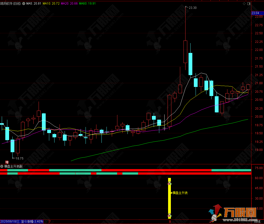The image size is (264, 224).
Task: Click the red 增 marker icon
Action: coord(7,162)
